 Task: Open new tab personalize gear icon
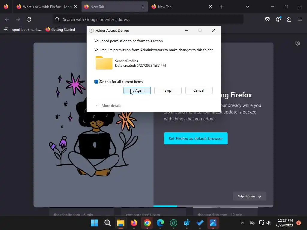298,43
